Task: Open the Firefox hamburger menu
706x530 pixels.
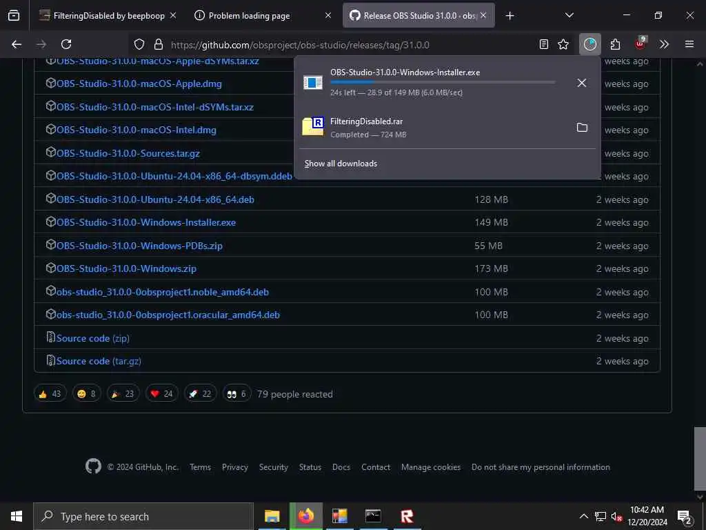Action: point(689,44)
